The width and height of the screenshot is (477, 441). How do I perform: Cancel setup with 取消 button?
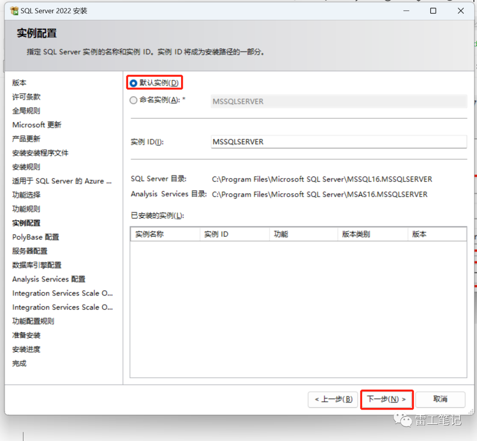440,399
